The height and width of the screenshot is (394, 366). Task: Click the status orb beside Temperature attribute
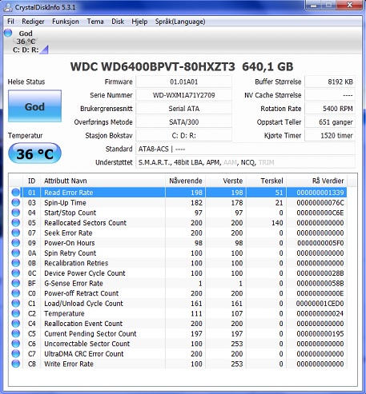16,313
